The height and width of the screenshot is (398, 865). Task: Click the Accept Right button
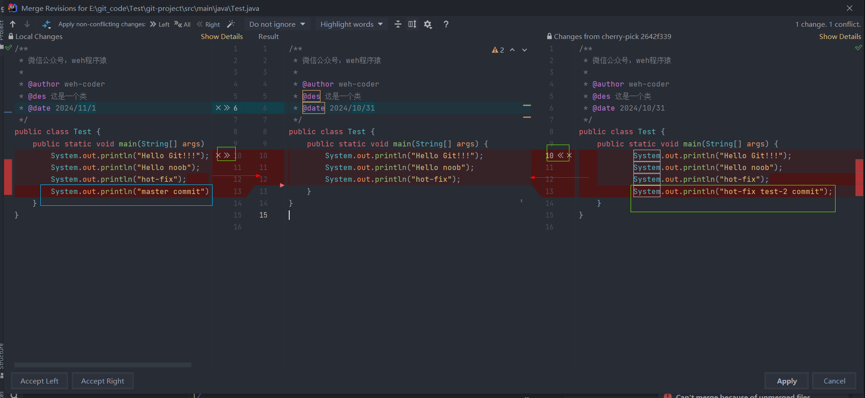click(102, 381)
